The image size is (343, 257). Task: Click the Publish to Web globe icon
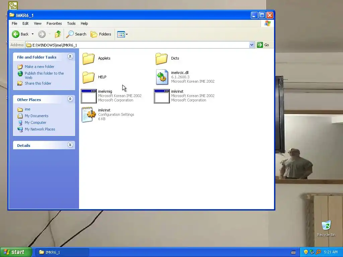(x=20, y=73)
